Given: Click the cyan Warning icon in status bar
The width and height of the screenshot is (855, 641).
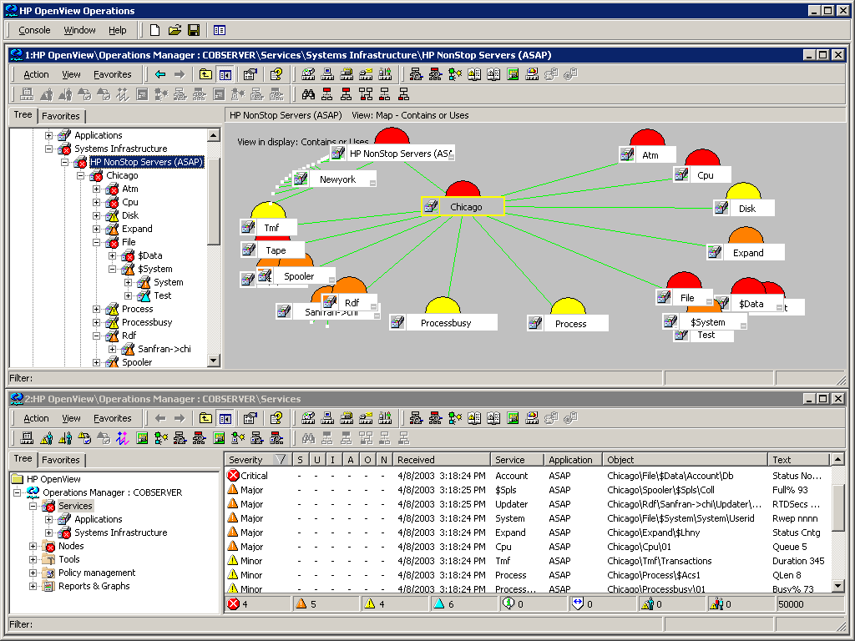Looking at the screenshot, I should point(439,604).
